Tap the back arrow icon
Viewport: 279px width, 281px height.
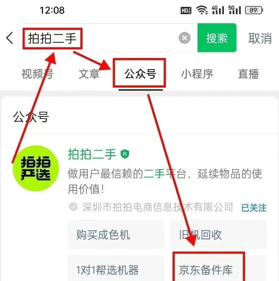[9, 38]
